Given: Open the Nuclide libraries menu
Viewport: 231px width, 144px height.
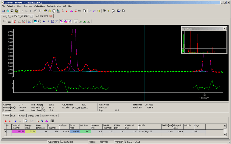Looking at the screenshot, I should click(54, 6).
